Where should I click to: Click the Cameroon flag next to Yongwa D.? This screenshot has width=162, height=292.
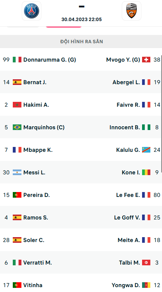click(x=146, y=285)
